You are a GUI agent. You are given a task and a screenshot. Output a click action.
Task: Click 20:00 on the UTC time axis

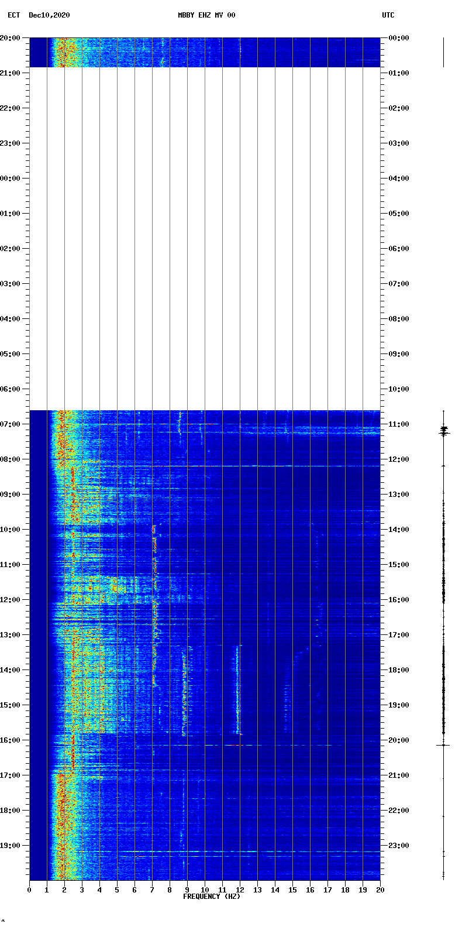coord(399,740)
